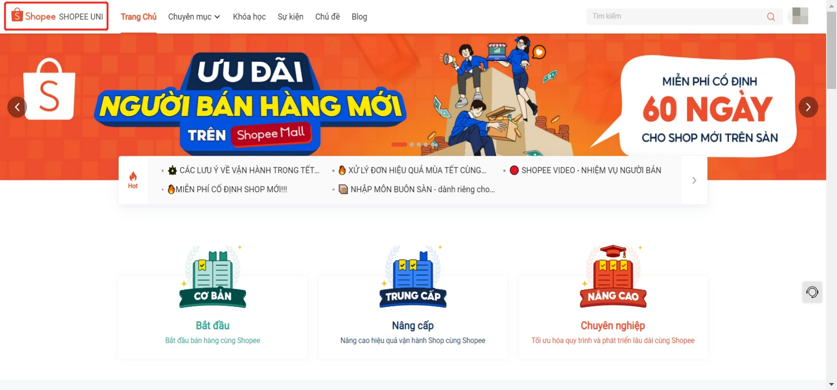Image resolution: width=837 pixels, height=390 pixels.
Task: Show more hot topics with right chevron
Action: (x=694, y=180)
